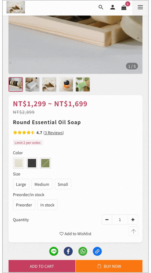
Task: Select the Large size option
Action: coord(21,184)
